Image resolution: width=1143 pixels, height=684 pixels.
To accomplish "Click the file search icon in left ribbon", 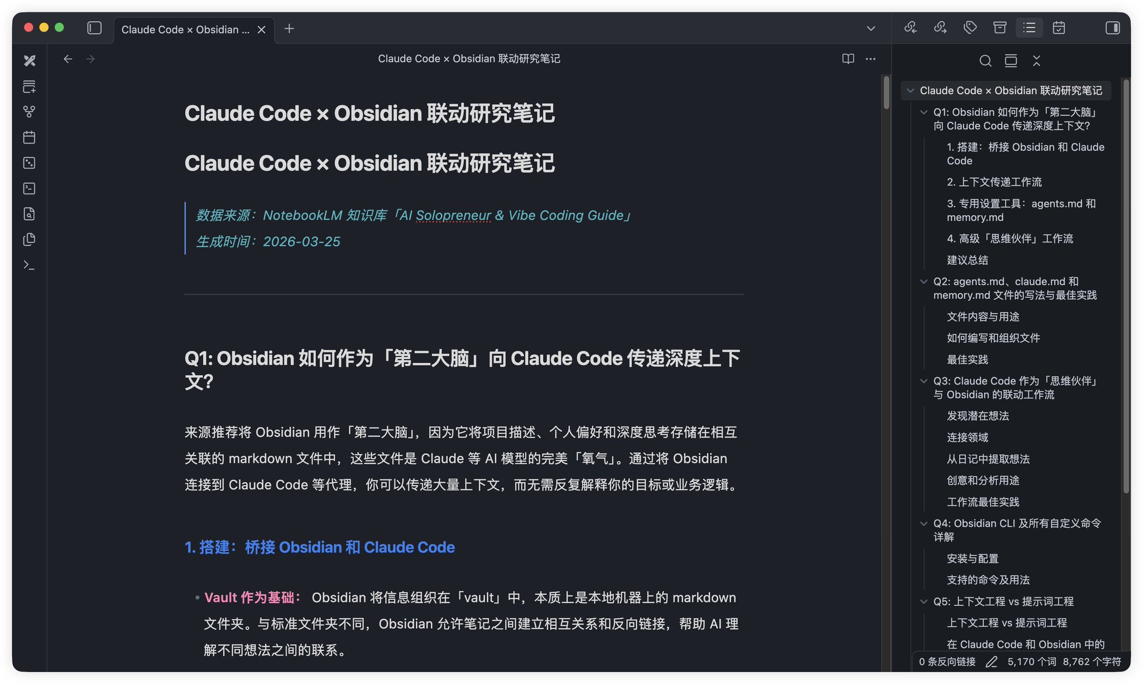I will point(30,214).
